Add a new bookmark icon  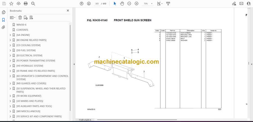[x=26, y=18]
